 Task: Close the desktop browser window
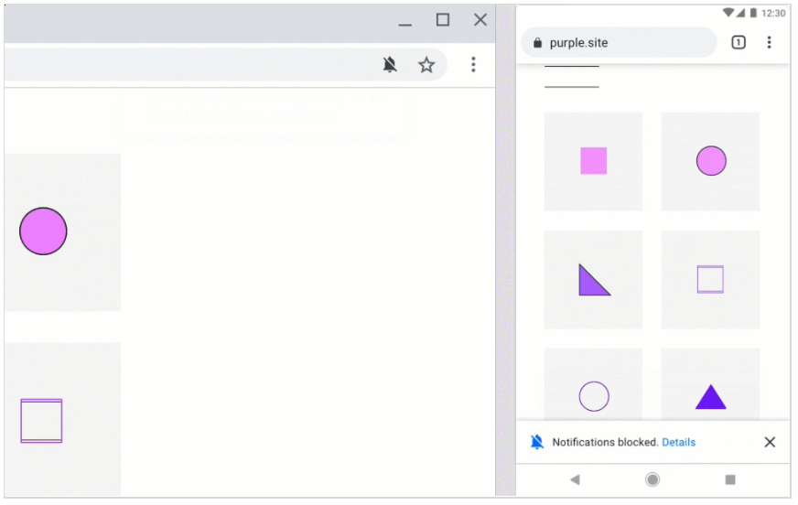[x=480, y=20]
